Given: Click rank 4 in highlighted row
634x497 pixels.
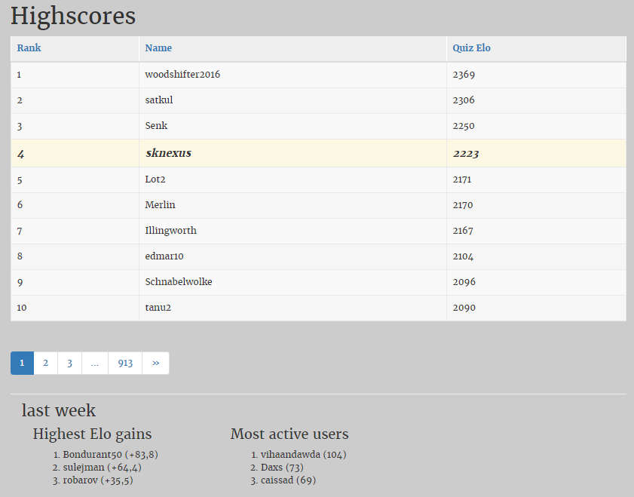Looking at the screenshot, I should pos(20,154).
